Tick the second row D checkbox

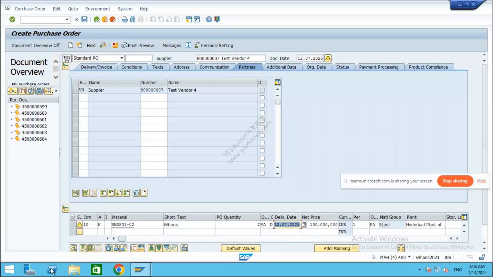coord(262,98)
